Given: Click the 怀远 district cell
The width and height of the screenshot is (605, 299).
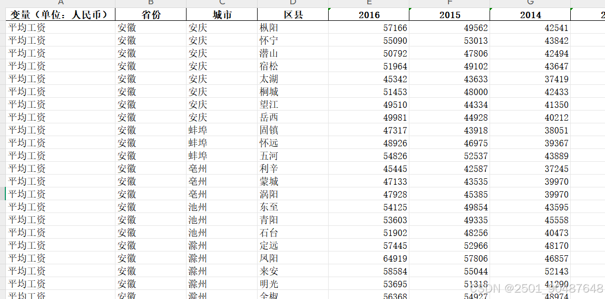Looking at the screenshot, I should point(293,143).
